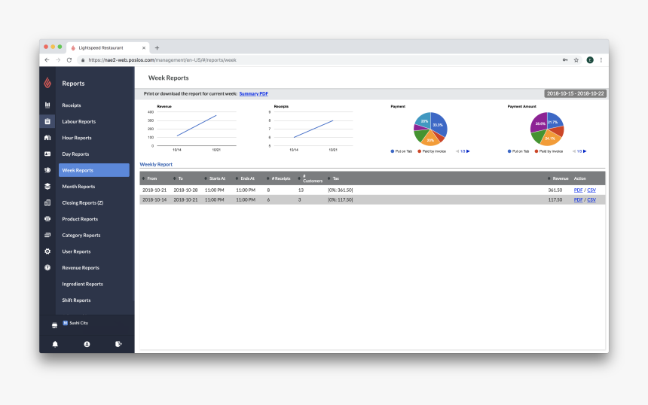
Task: Bookmark page with the star icon
Action: (576, 60)
